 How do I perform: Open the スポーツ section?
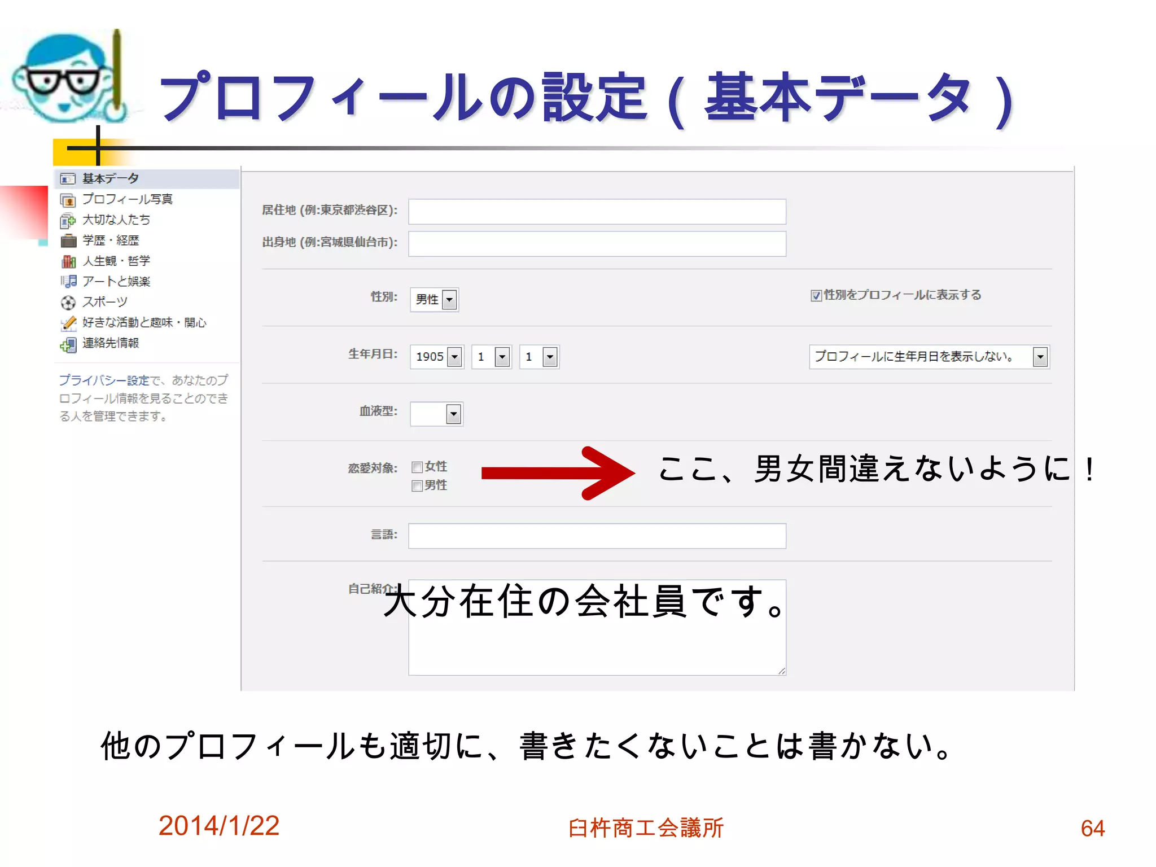click(x=105, y=302)
